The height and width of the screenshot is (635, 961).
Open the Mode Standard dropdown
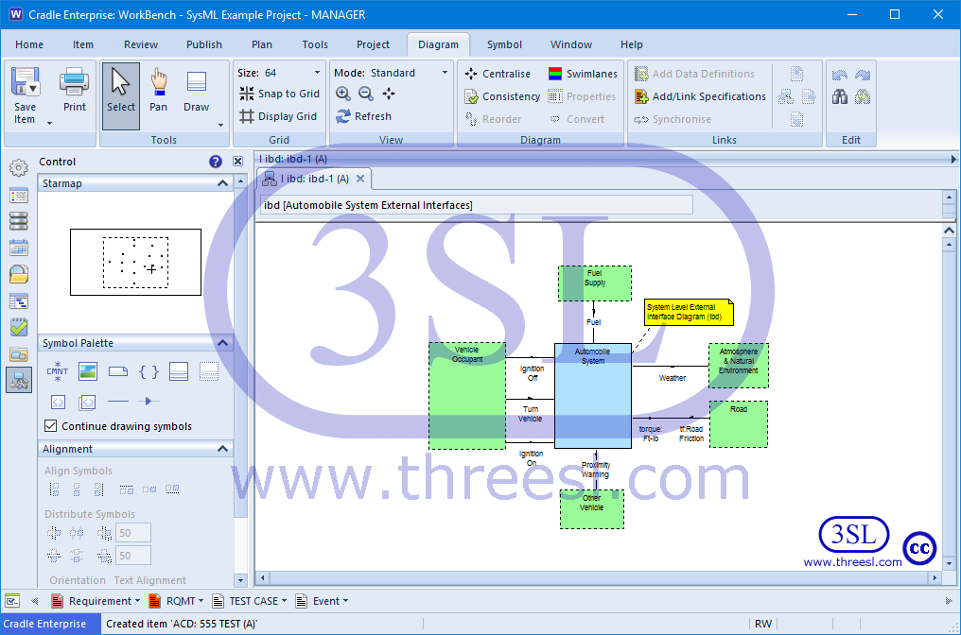pyautogui.click(x=445, y=72)
